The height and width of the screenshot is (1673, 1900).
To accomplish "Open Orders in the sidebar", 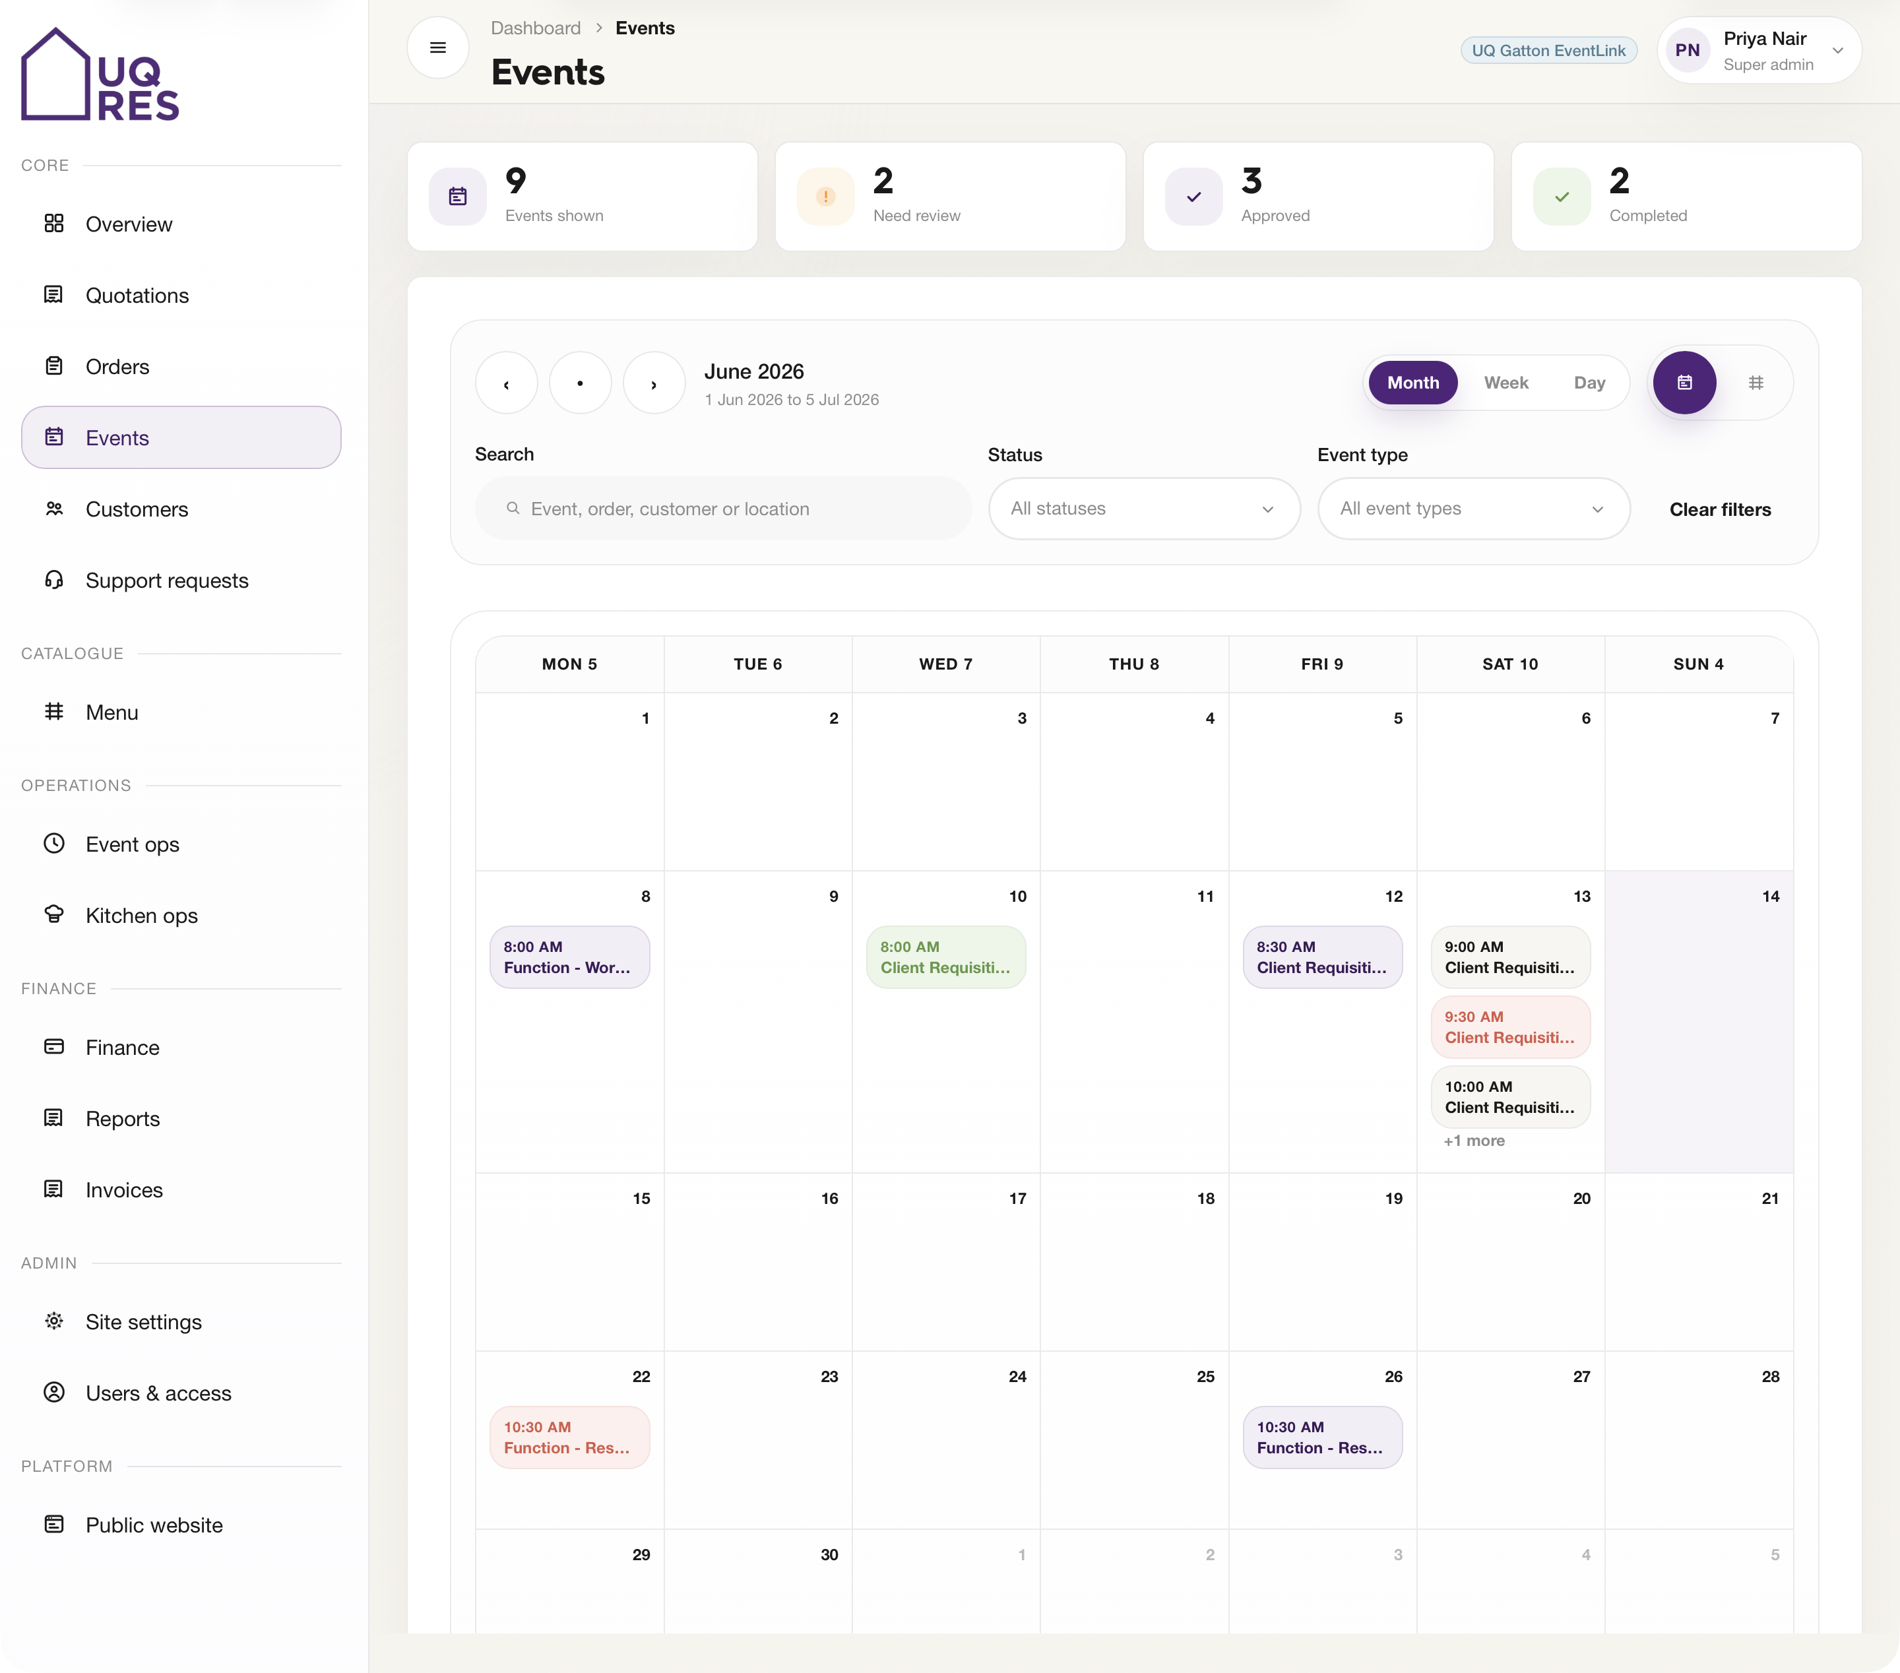I will pos(181,366).
